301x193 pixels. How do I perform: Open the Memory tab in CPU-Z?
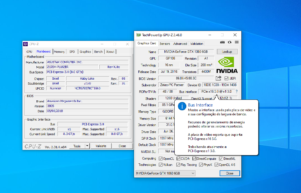[x=59, y=52]
